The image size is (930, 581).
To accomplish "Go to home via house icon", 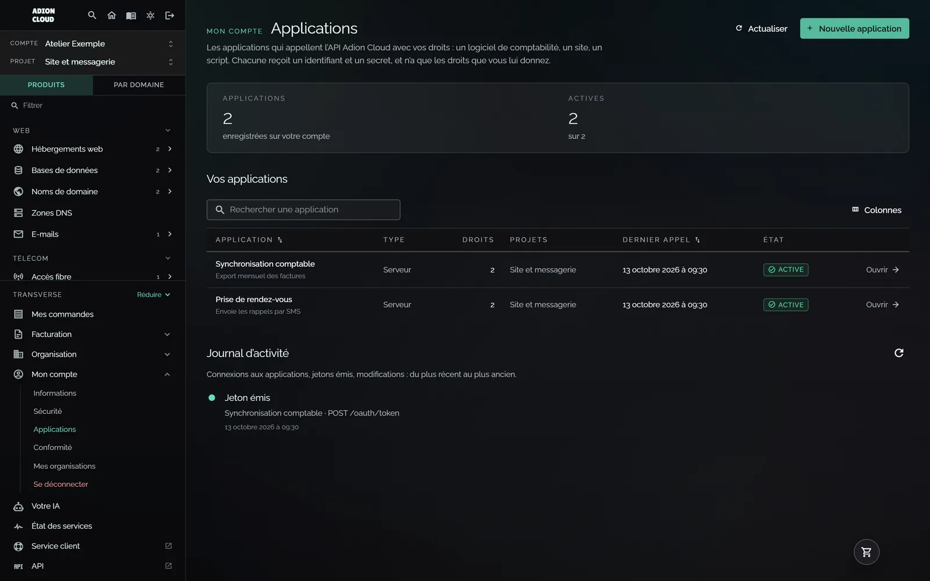I will 112,16.
